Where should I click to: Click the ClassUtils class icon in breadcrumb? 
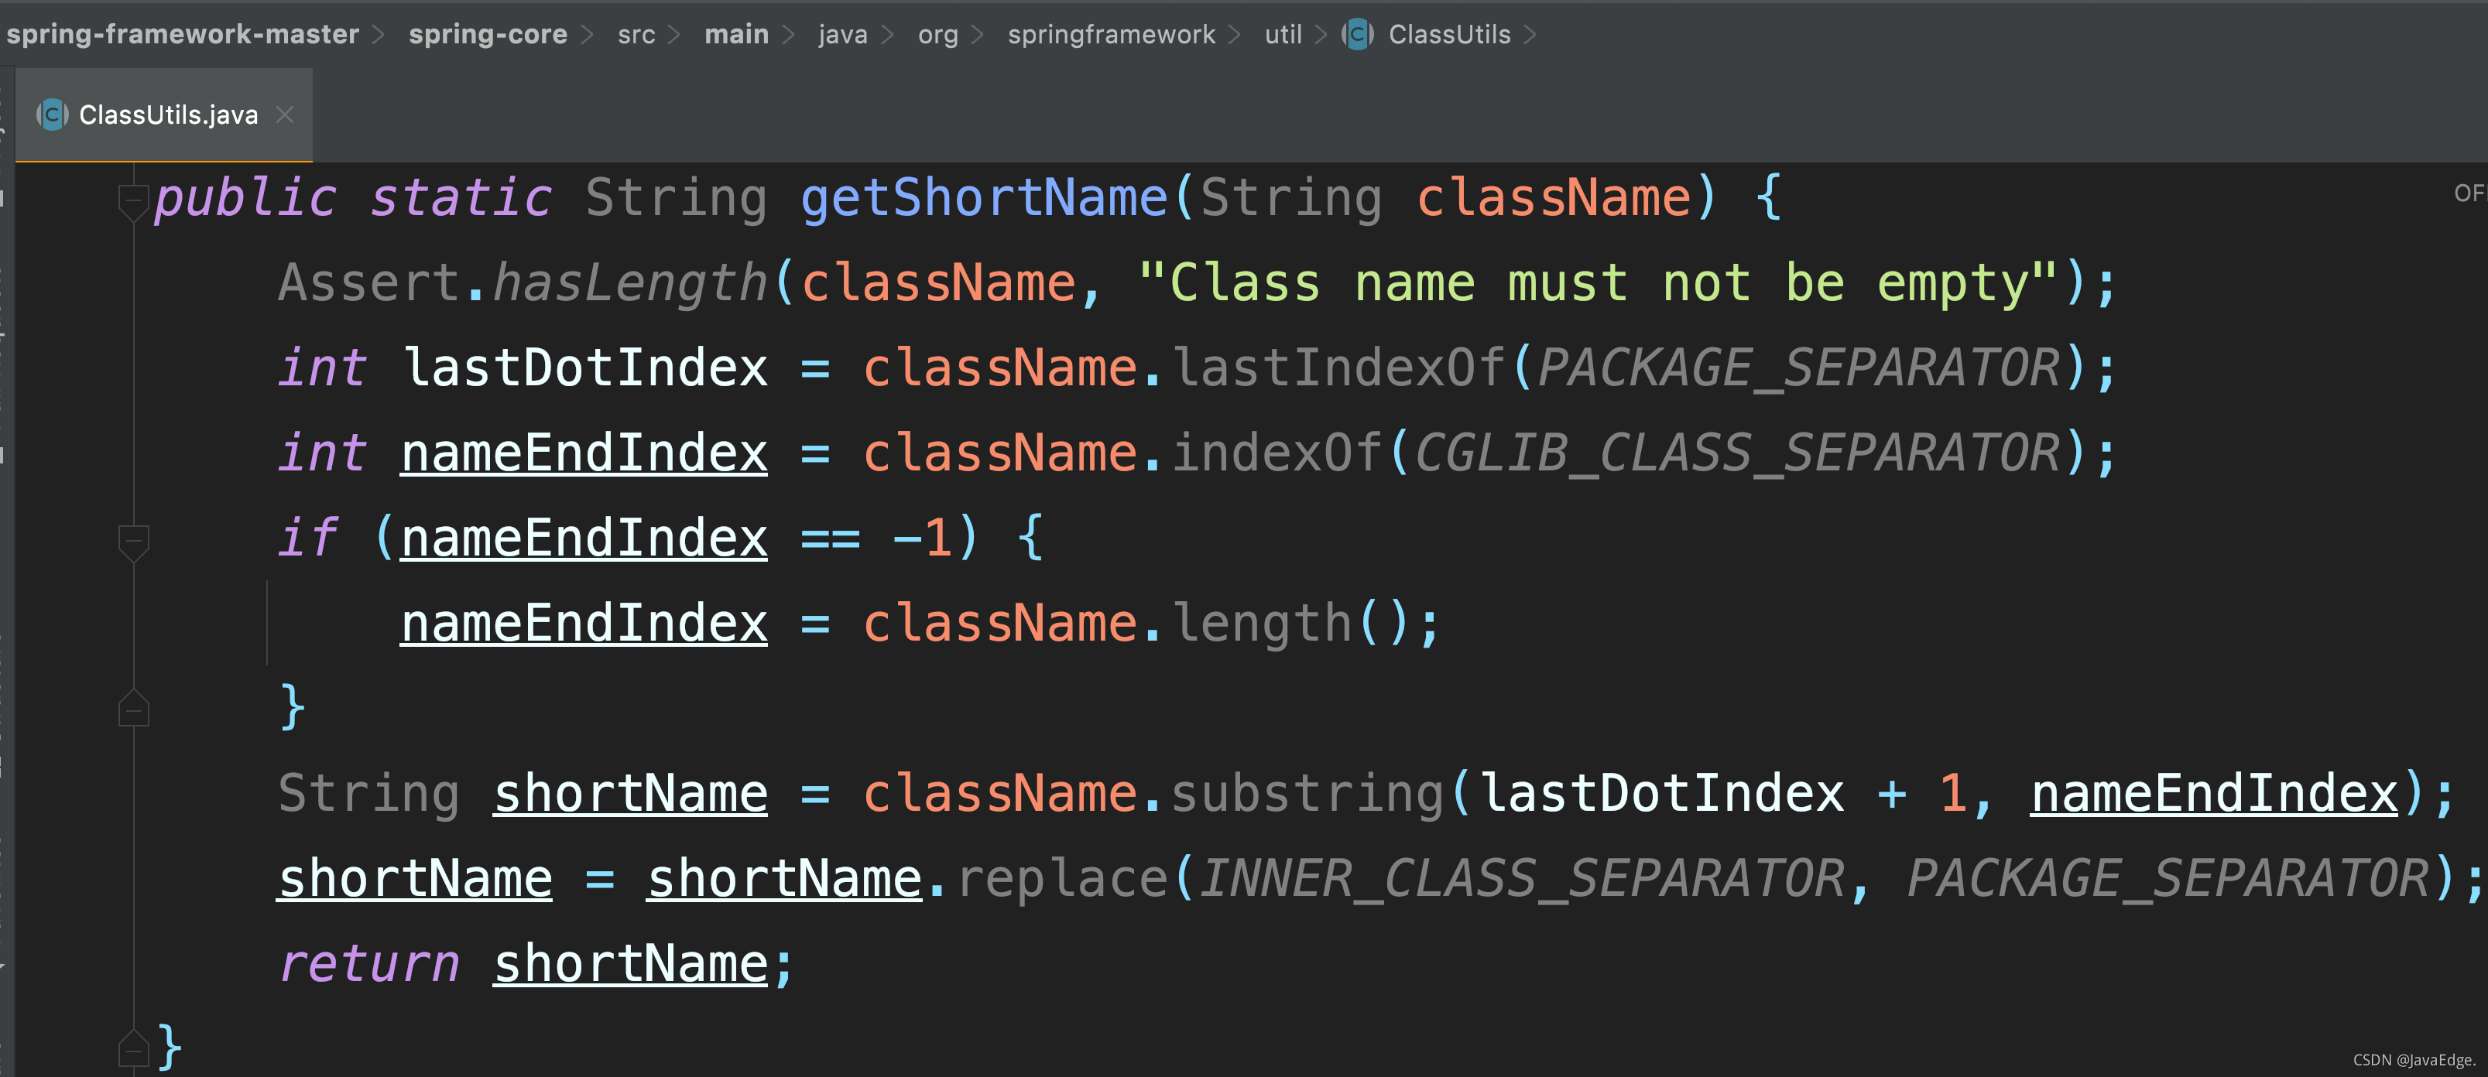[1357, 35]
